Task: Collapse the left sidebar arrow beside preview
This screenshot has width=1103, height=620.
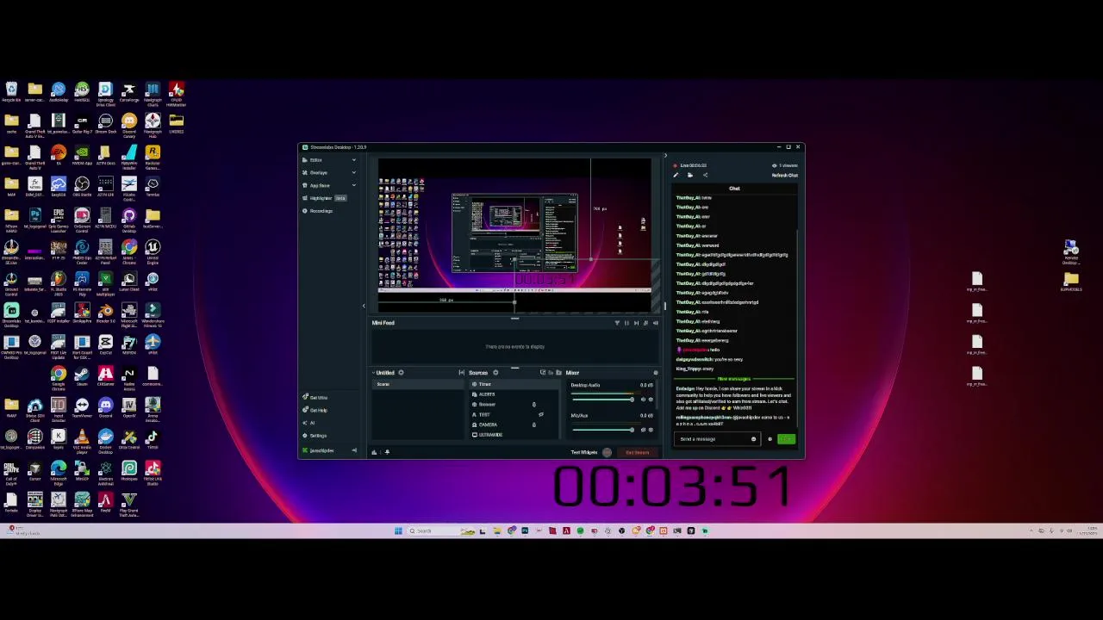Action: click(364, 306)
